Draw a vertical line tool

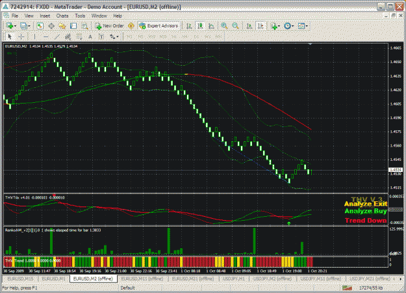34,37
